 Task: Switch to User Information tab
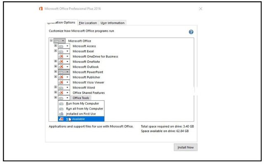[x=112, y=23]
